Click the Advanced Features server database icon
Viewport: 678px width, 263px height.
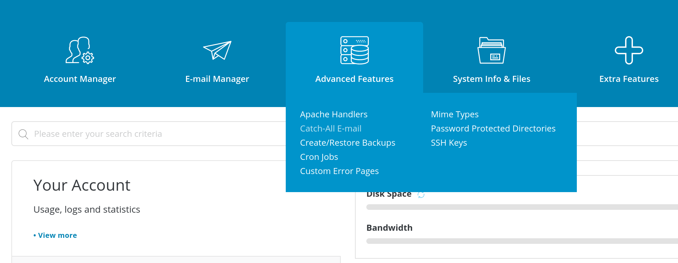pyautogui.click(x=354, y=50)
